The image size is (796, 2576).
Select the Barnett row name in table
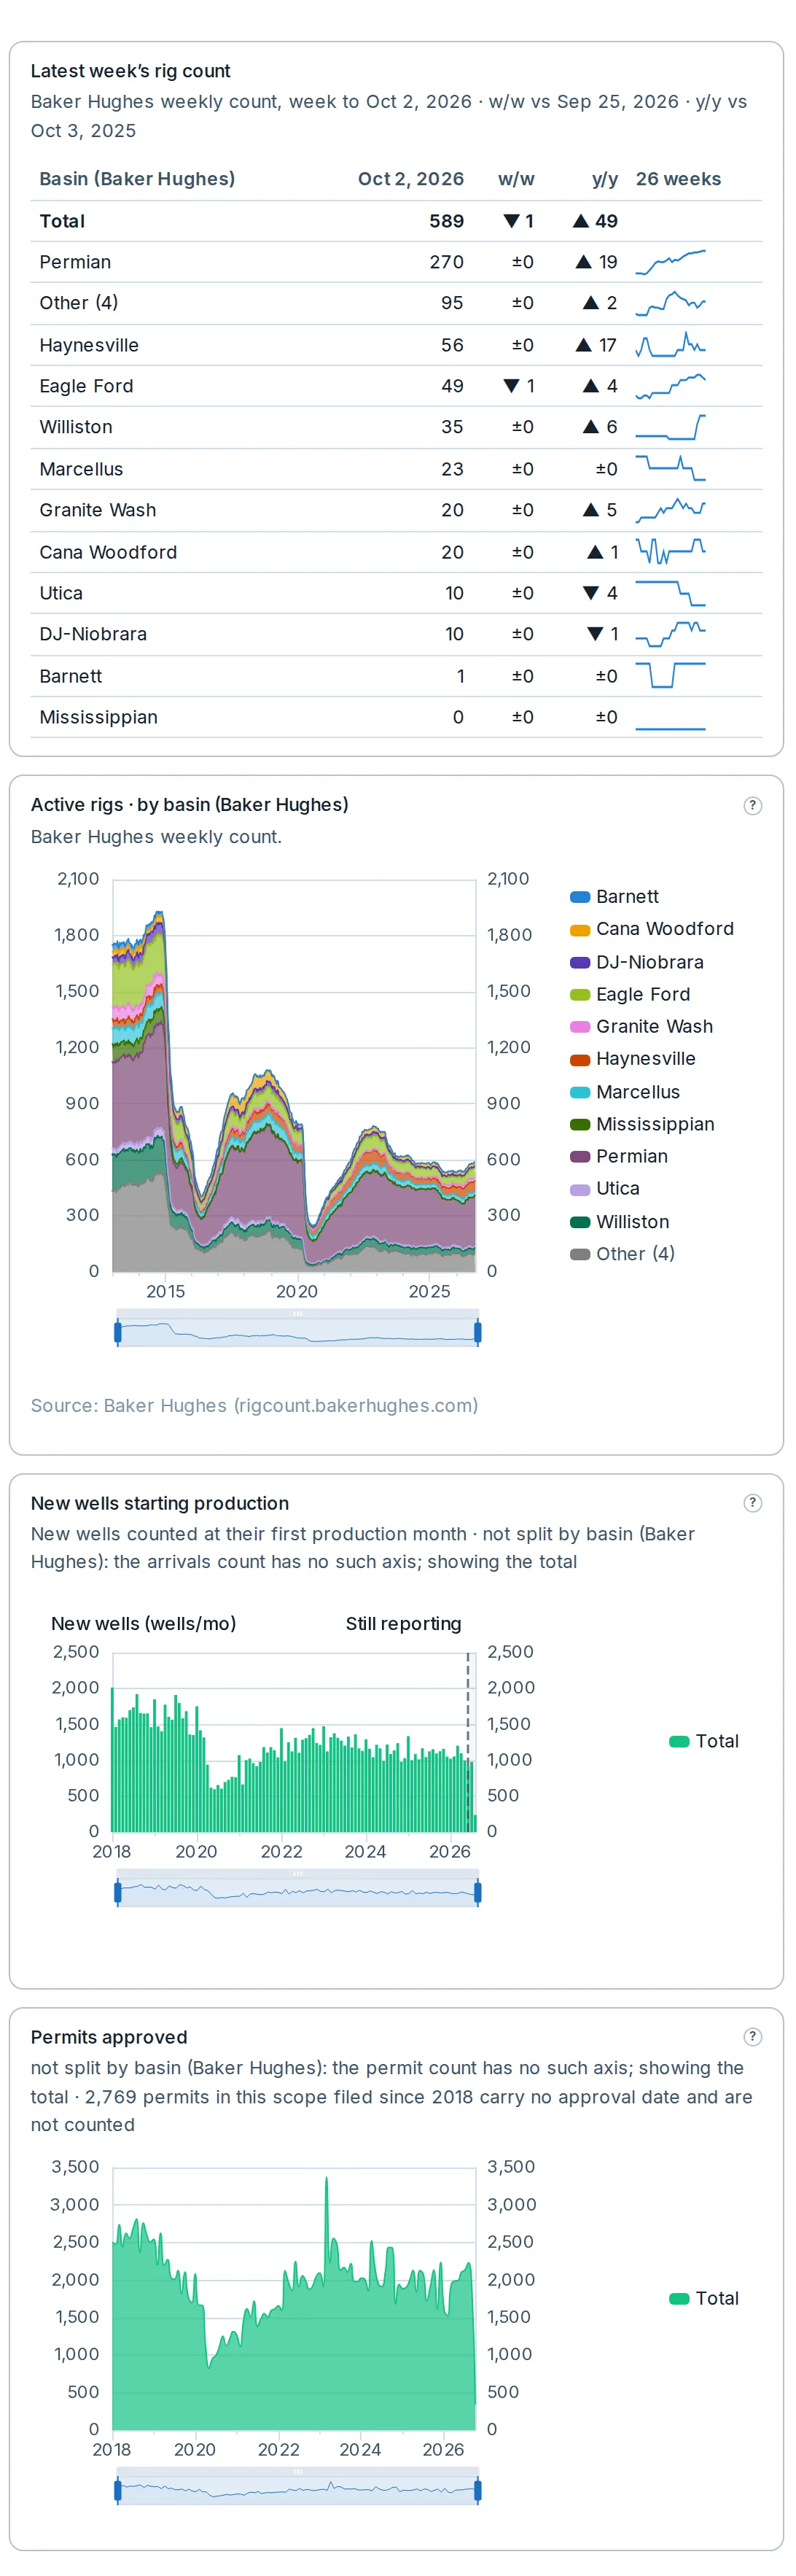tap(71, 677)
